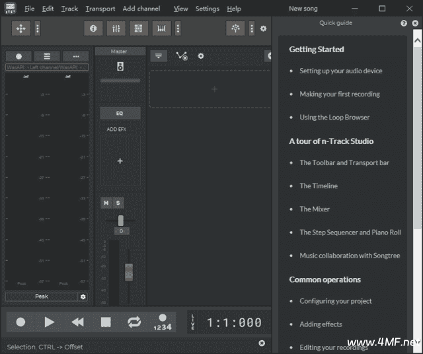Image resolution: width=423 pixels, height=354 pixels.
Task: Open the track options dropdown arrow
Action: pyautogui.click(x=157, y=56)
